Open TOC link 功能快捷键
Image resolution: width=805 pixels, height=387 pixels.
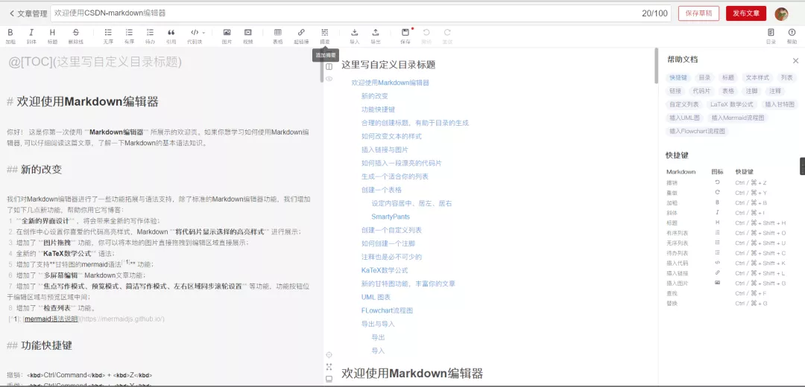coord(379,109)
